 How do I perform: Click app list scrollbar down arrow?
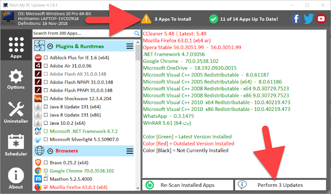pyautogui.click(x=138, y=188)
